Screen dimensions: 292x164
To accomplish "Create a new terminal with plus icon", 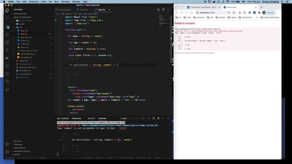I will (x=149, y=118).
